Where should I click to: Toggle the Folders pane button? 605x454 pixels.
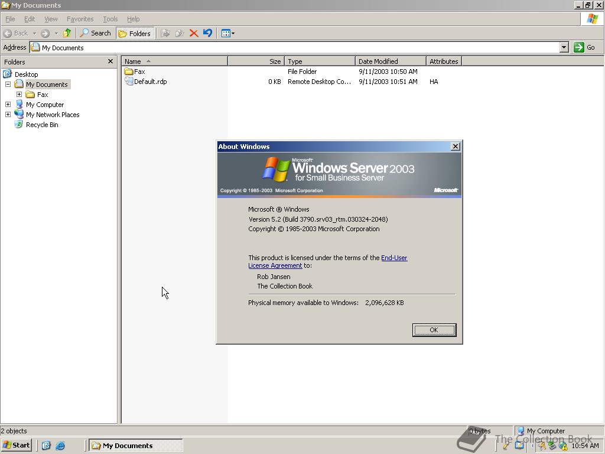tap(135, 34)
